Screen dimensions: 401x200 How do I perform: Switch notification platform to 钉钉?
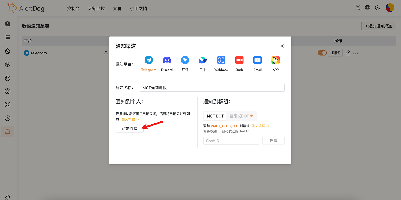click(x=185, y=60)
